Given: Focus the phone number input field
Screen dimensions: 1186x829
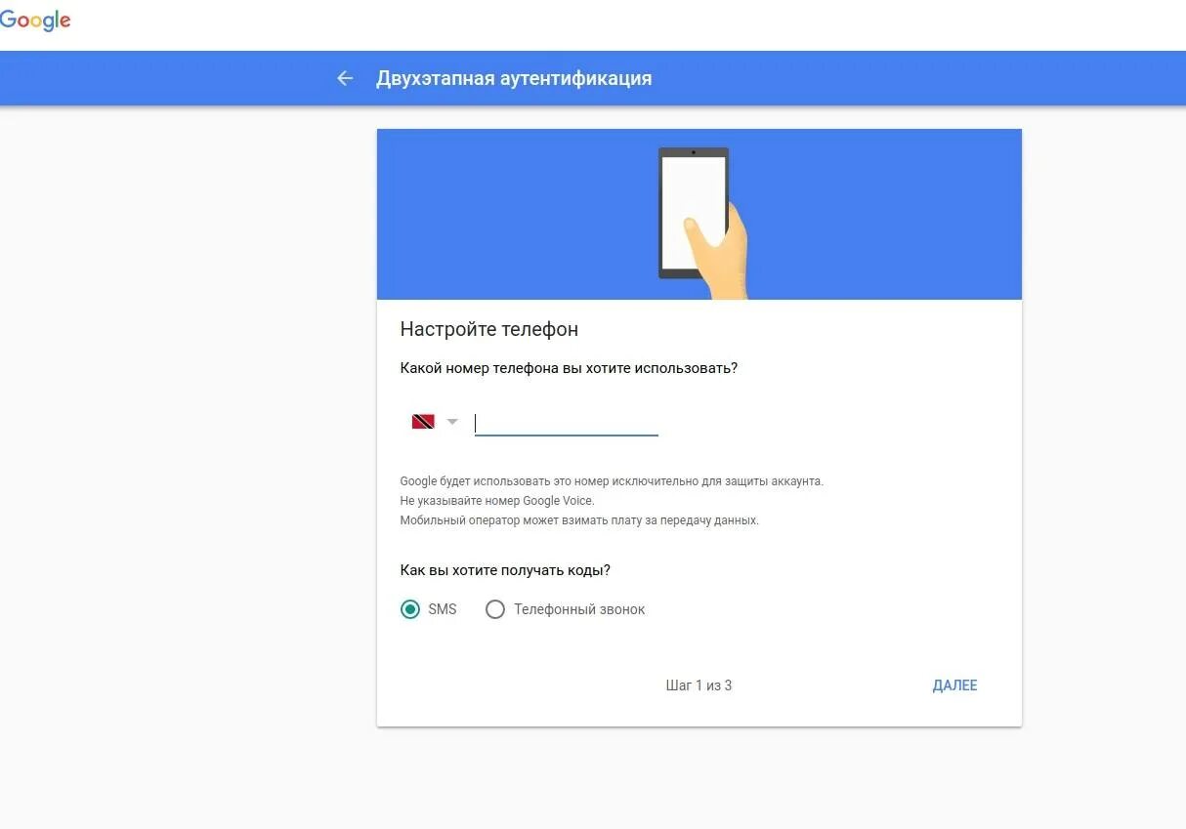Looking at the screenshot, I should (566, 424).
